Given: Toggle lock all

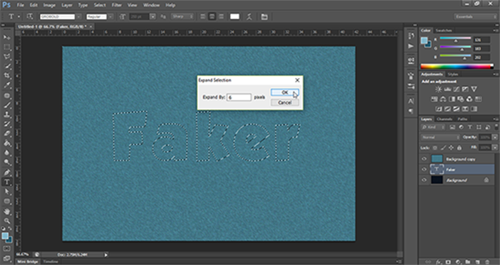Looking at the screenshot, I should click(459, 148).
